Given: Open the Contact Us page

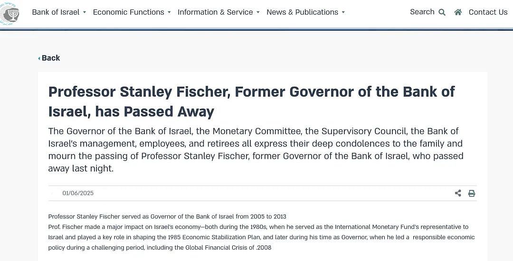Looking at the screenshot, I should [x=488, y=12].
